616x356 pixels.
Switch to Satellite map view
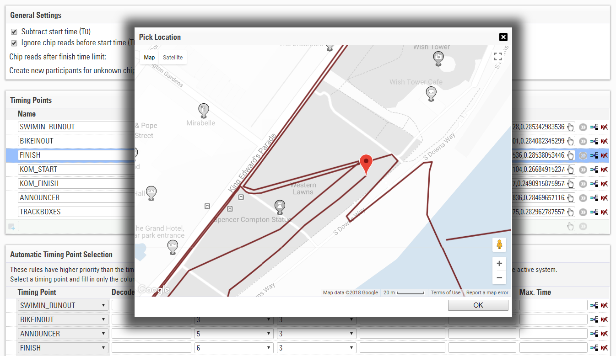[173, 58]
